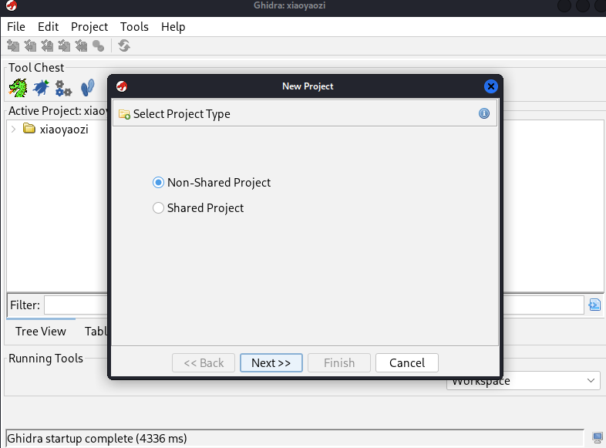Viewport: 606px width, 448px height.
Task: Click the Next >> button
Action: [x=271, y=363]
